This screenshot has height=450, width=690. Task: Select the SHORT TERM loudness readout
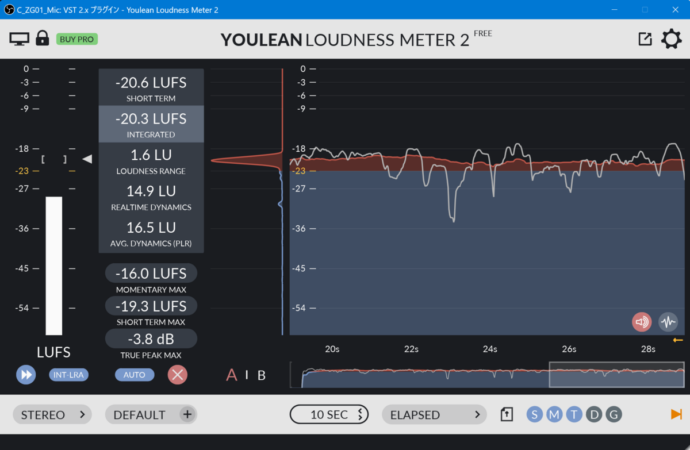[151, 88]
